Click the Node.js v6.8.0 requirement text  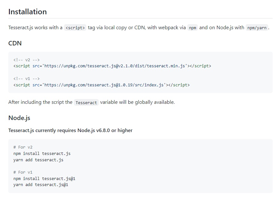[70, 130]
